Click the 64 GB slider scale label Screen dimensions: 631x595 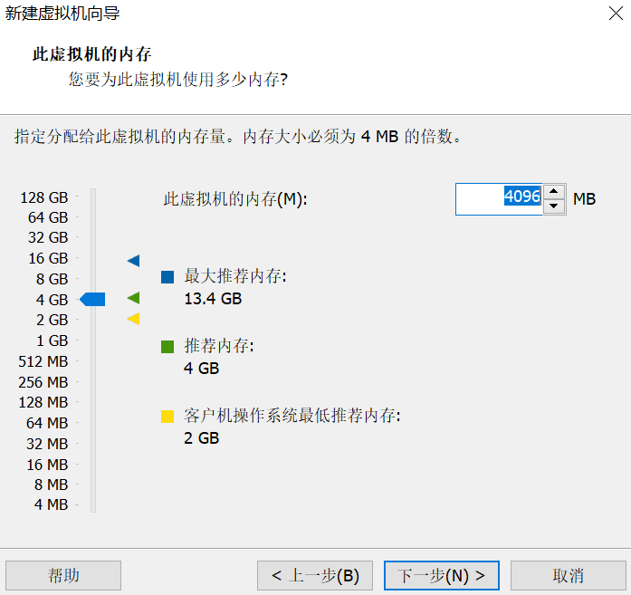(x=48, y=217)
